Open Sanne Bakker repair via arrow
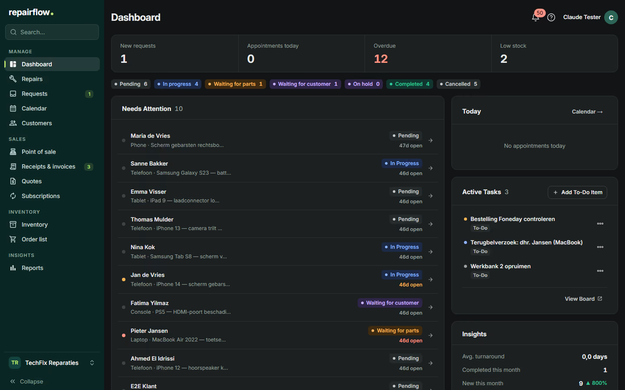The image size is (625, 390). pos(431,168)
